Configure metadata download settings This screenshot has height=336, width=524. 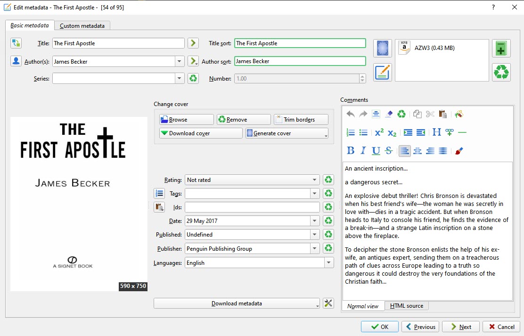click(x=328, y=303)
